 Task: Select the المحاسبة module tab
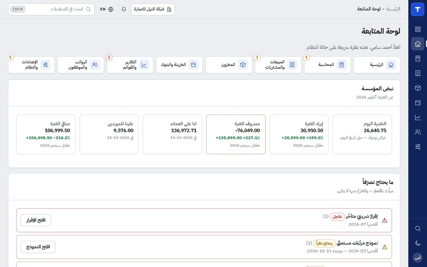pyautogui.click(x=327, y=65)
